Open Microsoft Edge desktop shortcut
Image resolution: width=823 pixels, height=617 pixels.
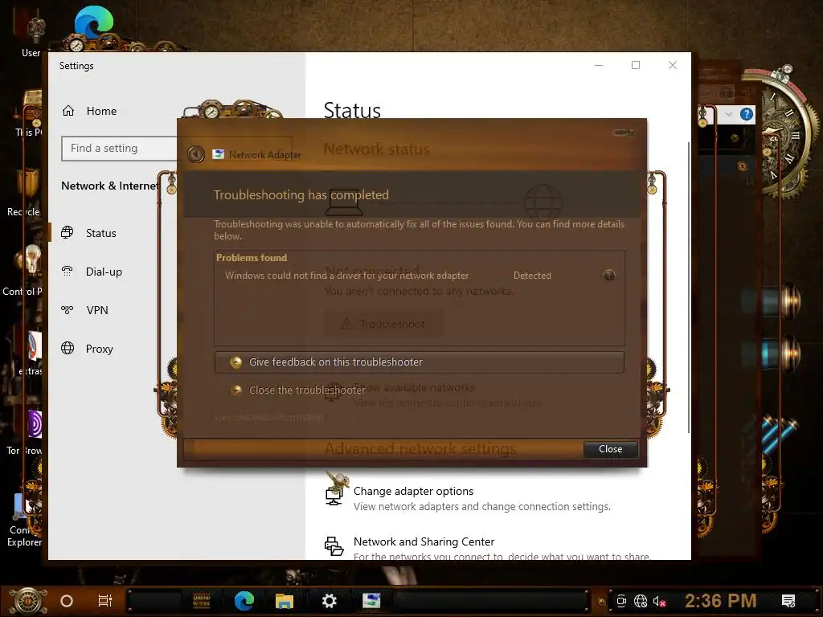point(94,22)
